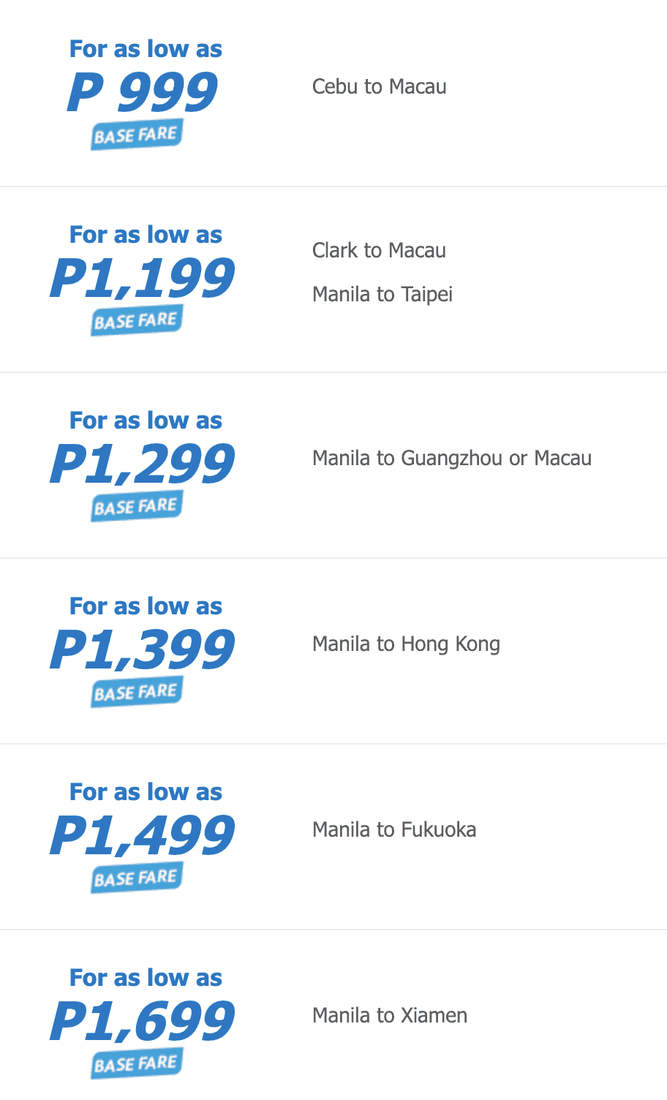Viewport: 667px width, 1100px height.
Task: Select the P1,199 fare price
Action: click(x=143, y=278)
